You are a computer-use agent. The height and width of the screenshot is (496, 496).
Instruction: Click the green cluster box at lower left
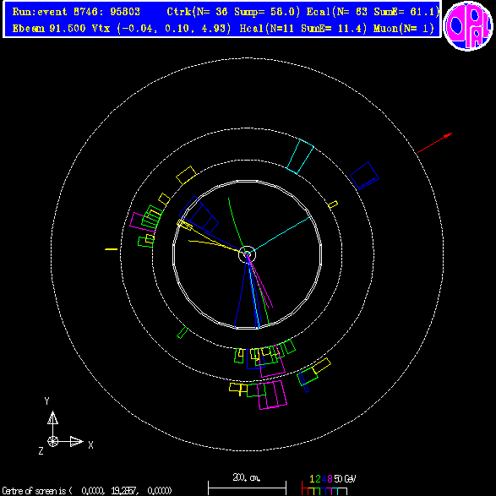click(183, 333)
